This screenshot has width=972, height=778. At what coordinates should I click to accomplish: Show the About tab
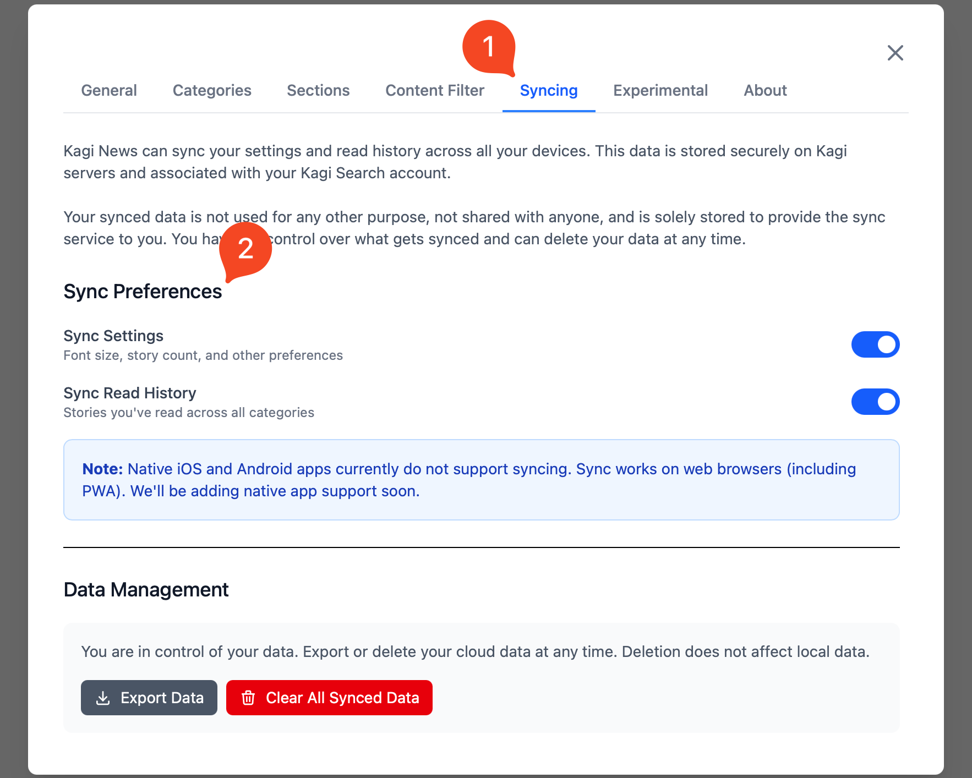(x=765, y=90)
